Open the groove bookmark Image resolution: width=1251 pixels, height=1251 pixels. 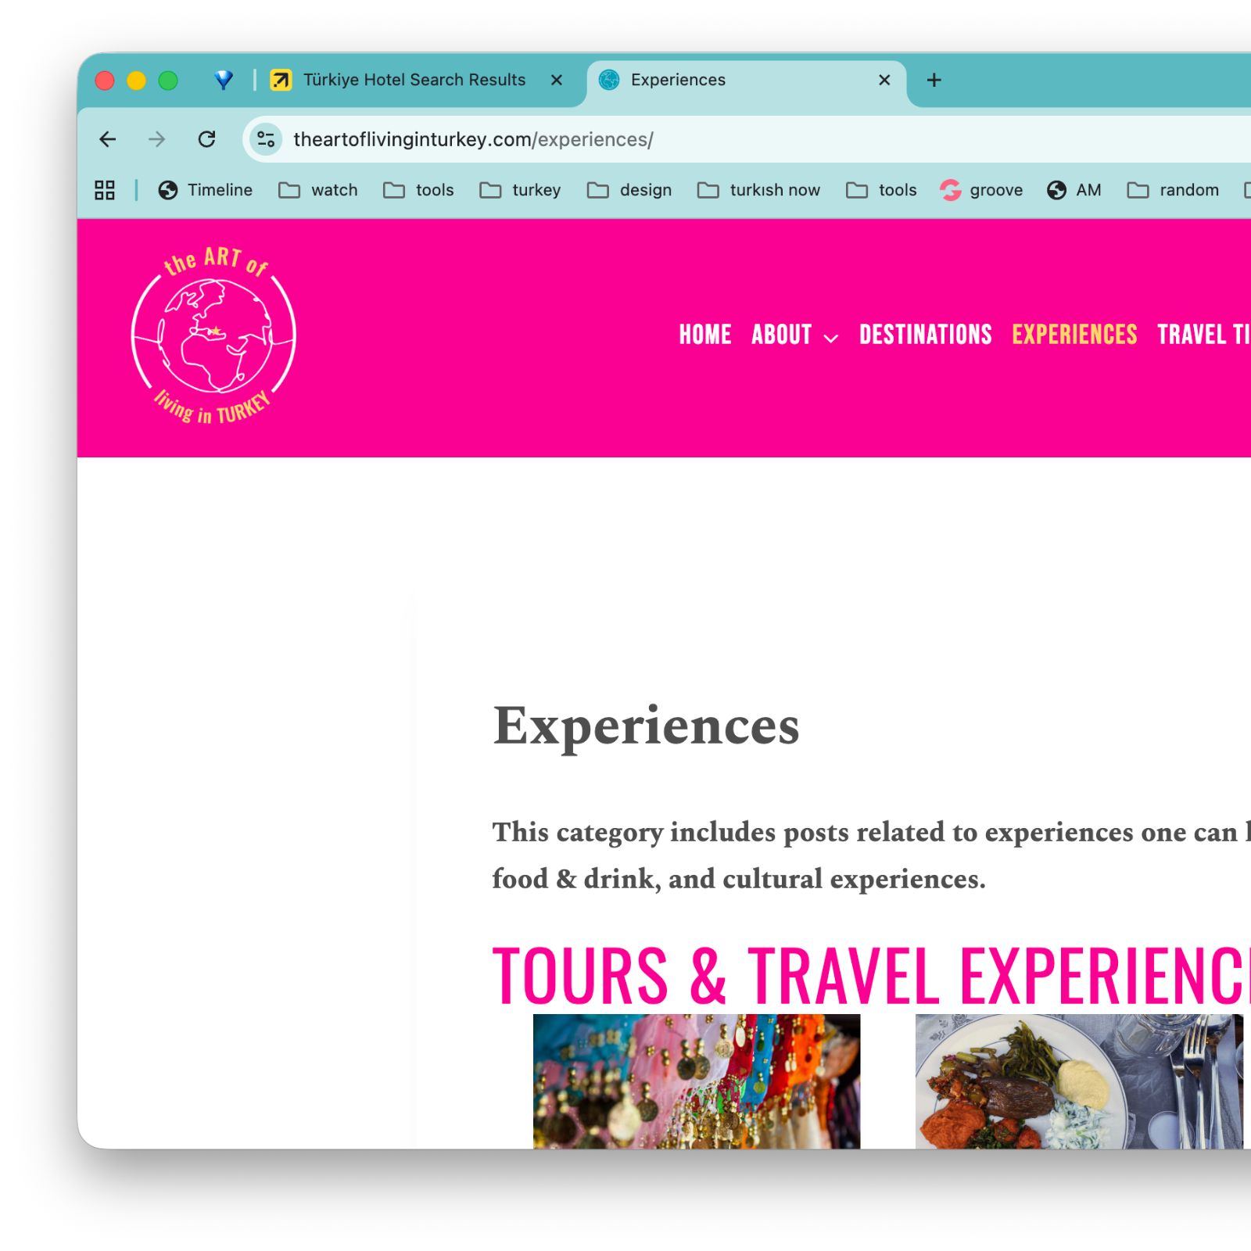(x=981, y=190)
